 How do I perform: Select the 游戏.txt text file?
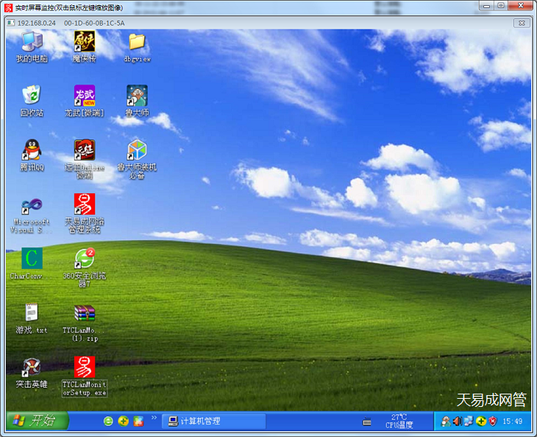(32, 313)
